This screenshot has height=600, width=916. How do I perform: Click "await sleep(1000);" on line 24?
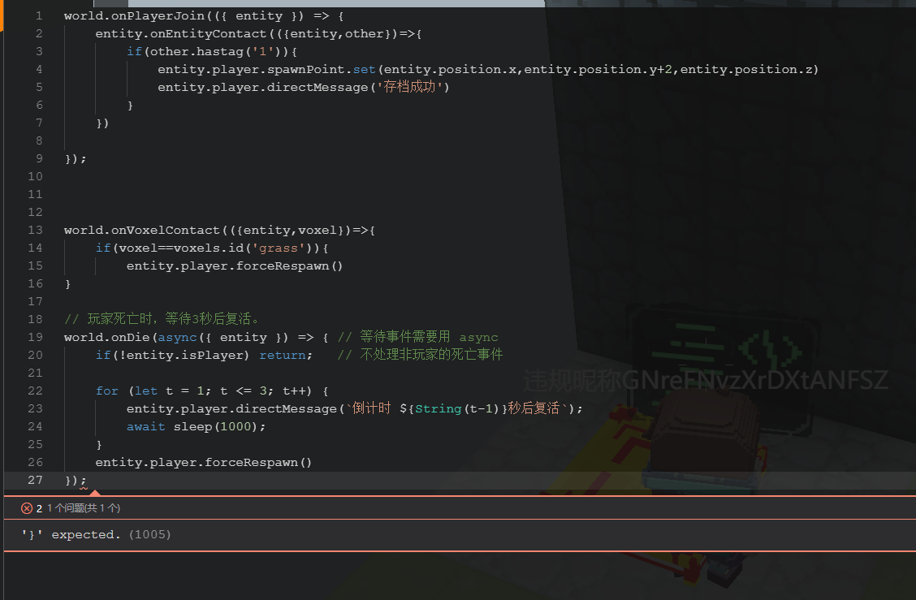click(x=196, y=426)
